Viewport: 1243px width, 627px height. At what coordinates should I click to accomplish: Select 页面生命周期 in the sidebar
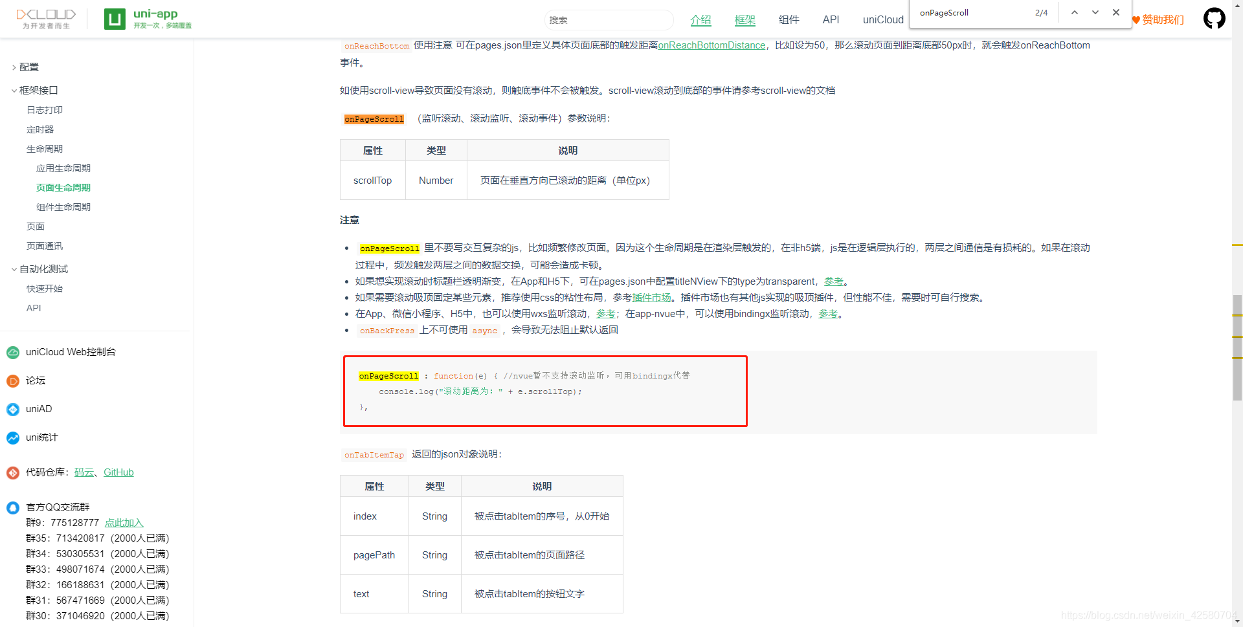63,188
